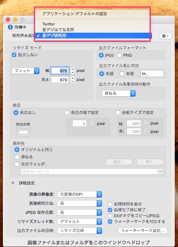Select the Twitter preset
The width and height of the screenshot is (178, 247).
(92, 24)
